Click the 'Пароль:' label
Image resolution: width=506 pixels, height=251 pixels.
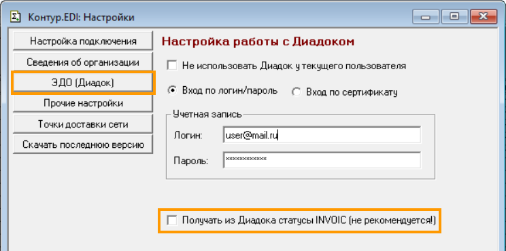click(191, 161)
